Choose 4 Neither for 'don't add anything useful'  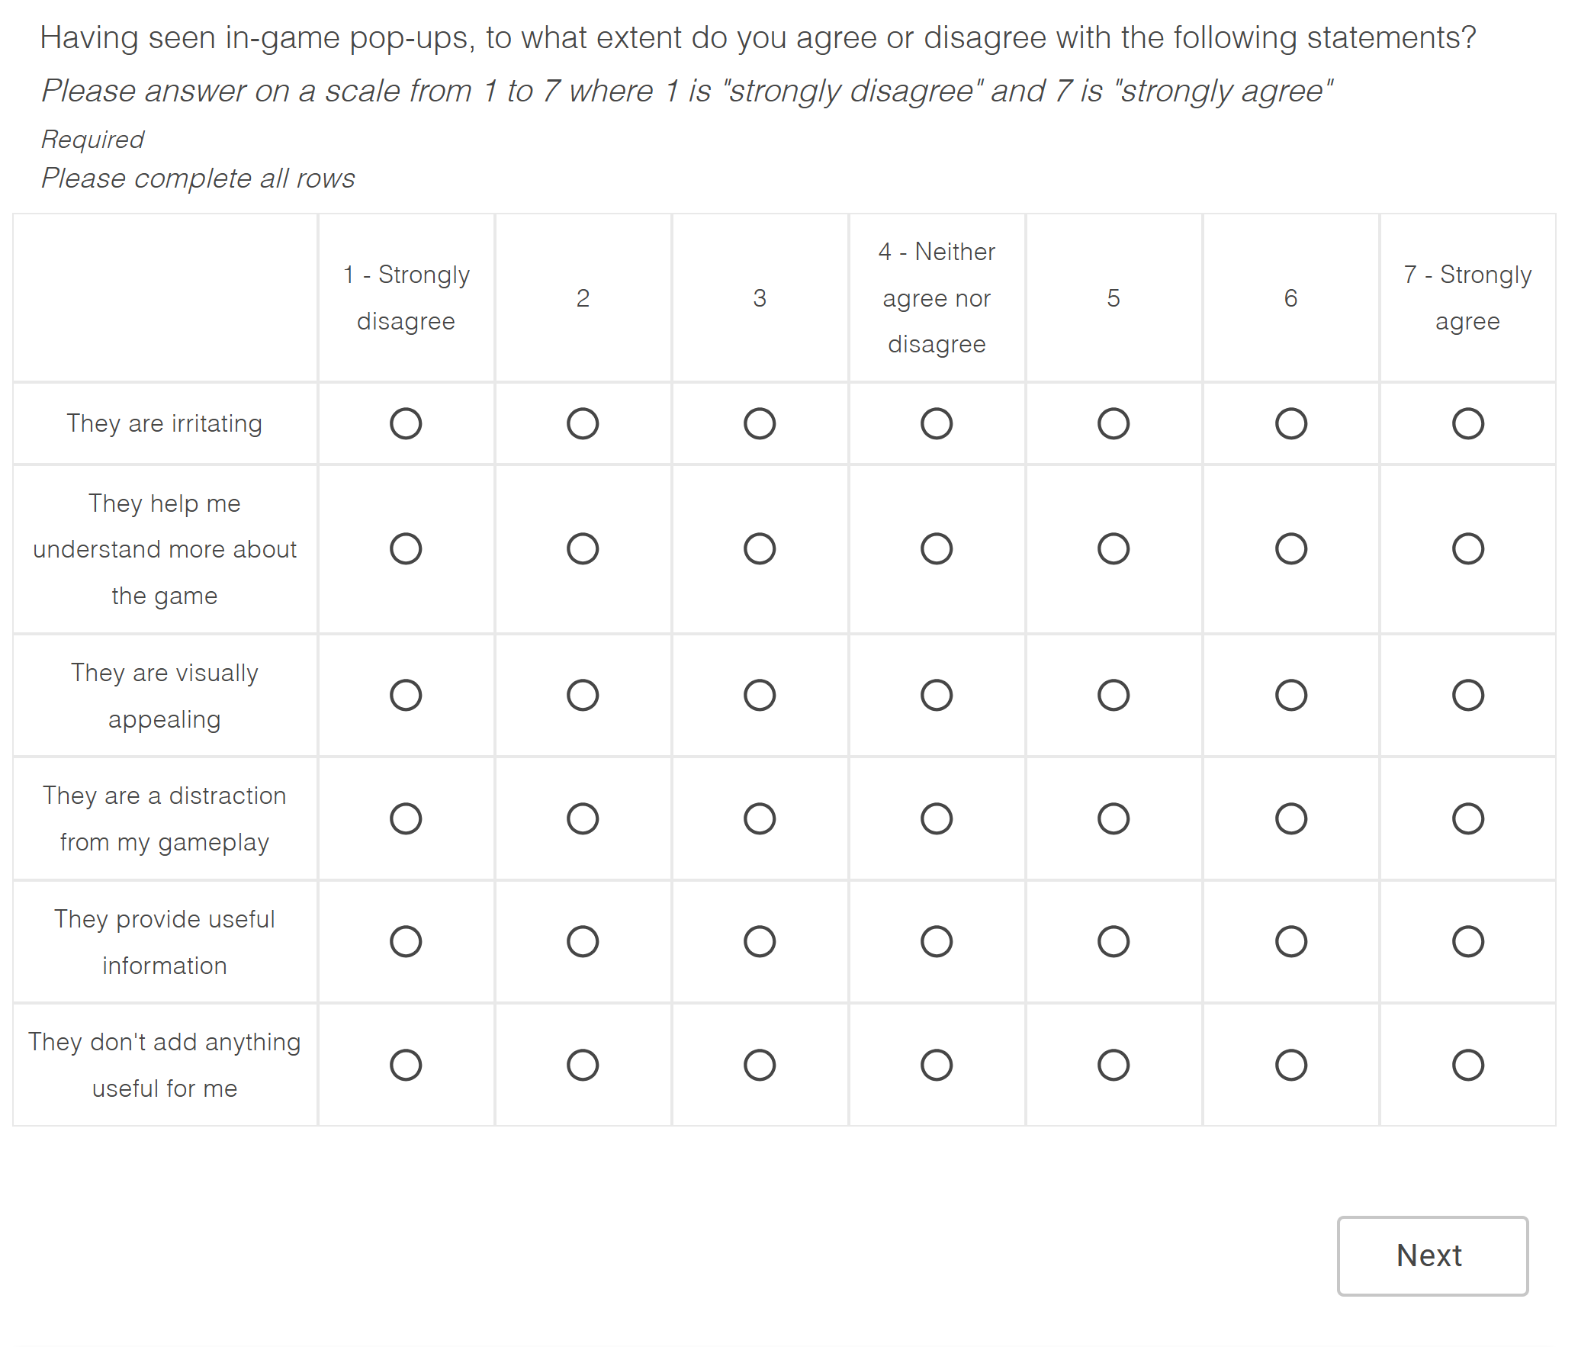936,1066
